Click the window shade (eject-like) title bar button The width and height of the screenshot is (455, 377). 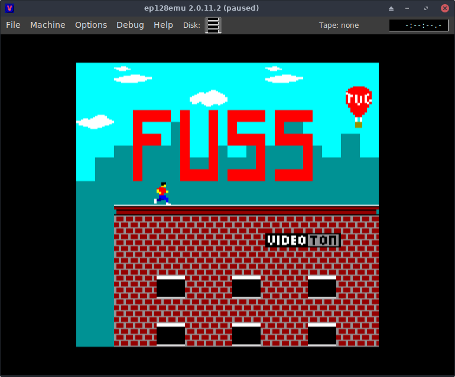[x=391, y=8]
